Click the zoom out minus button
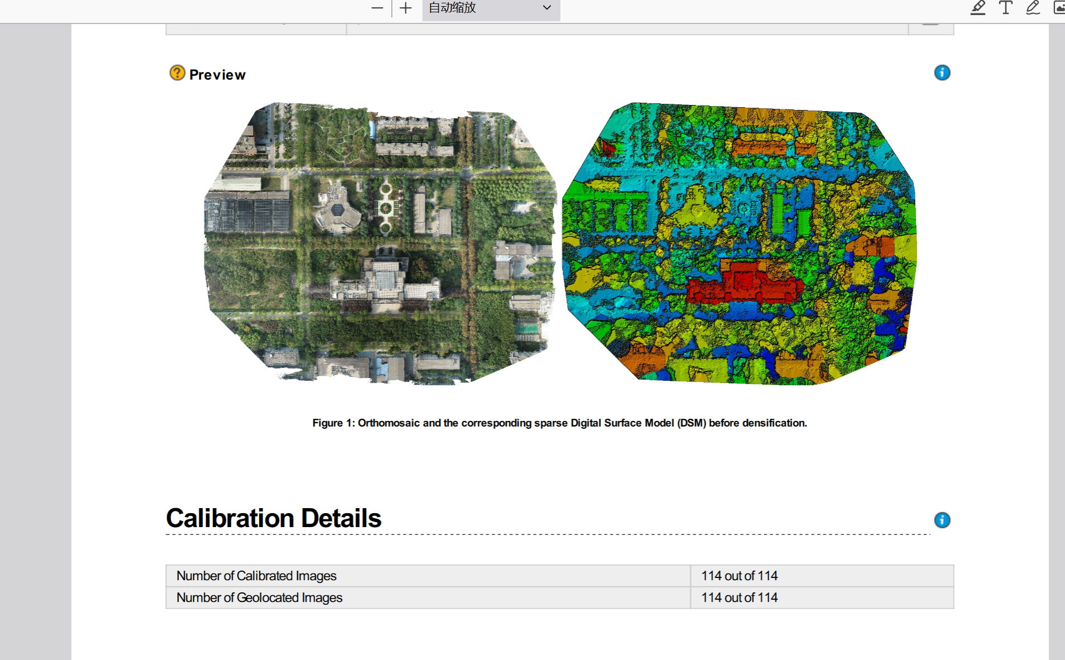This screenshot has width=1065, height=660. tap(377, 8)
